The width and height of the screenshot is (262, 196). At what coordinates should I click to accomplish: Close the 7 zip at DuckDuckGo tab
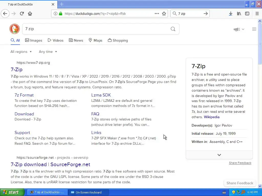53,4
